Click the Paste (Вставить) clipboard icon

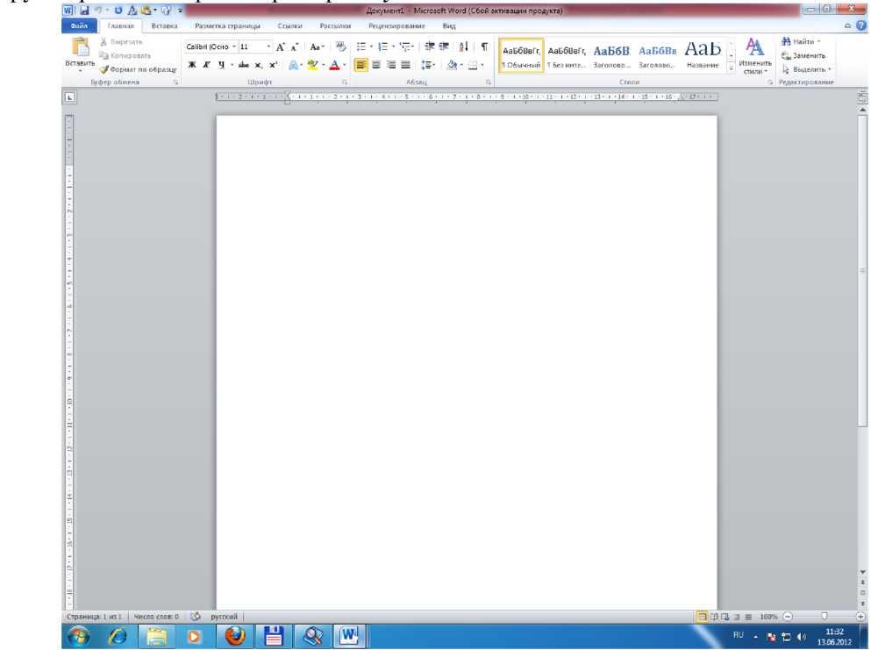point(80,47)
